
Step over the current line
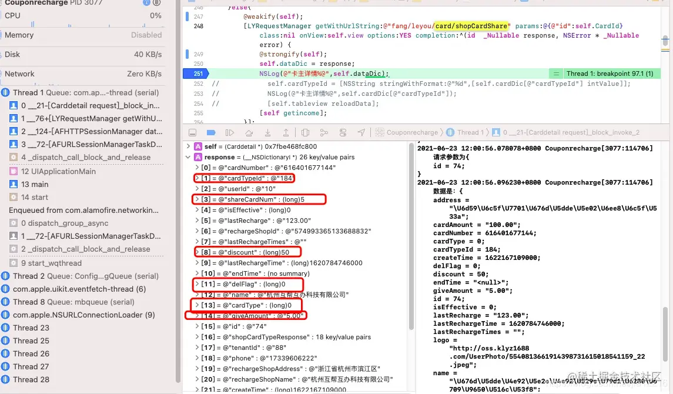[249, 133]
